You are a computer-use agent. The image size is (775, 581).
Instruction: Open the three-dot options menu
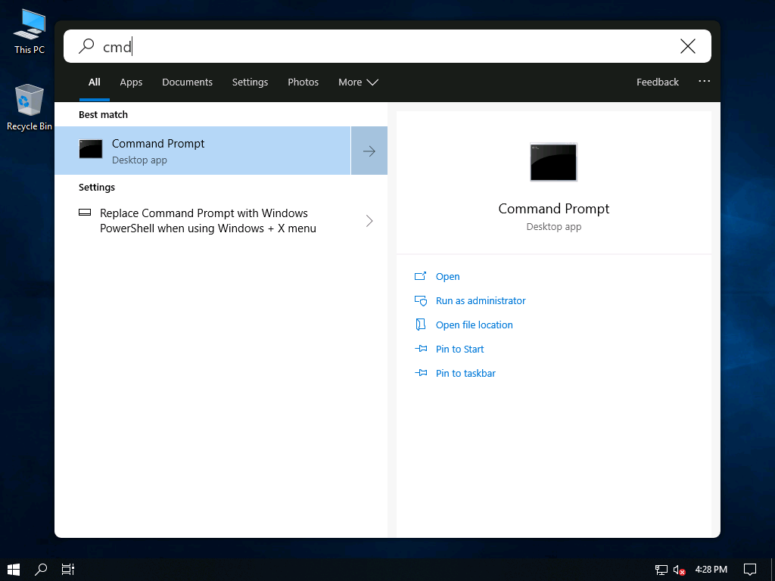[705, 81]
